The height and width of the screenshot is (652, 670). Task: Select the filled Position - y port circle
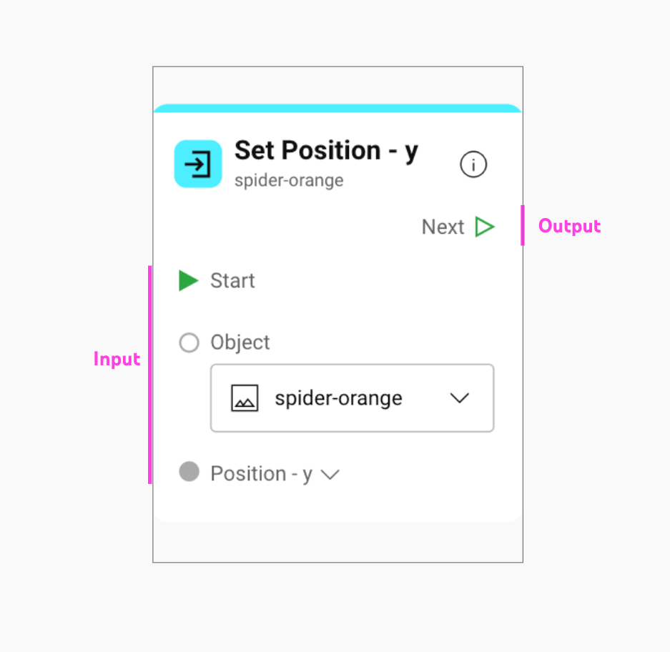pyautogui.click(x=189, y=472)
